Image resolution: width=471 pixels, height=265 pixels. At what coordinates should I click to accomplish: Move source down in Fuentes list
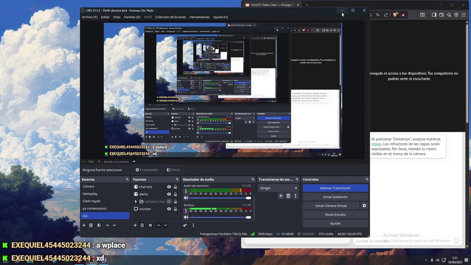(165, 225)
